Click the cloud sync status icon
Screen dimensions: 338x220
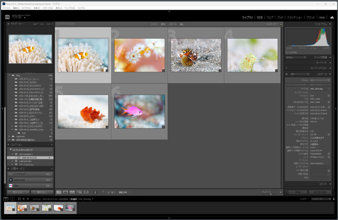tap(332, 17)
